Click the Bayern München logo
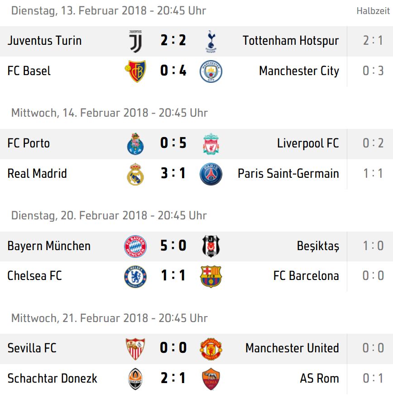This screenshot has width=393, height=398. [135, 246]
